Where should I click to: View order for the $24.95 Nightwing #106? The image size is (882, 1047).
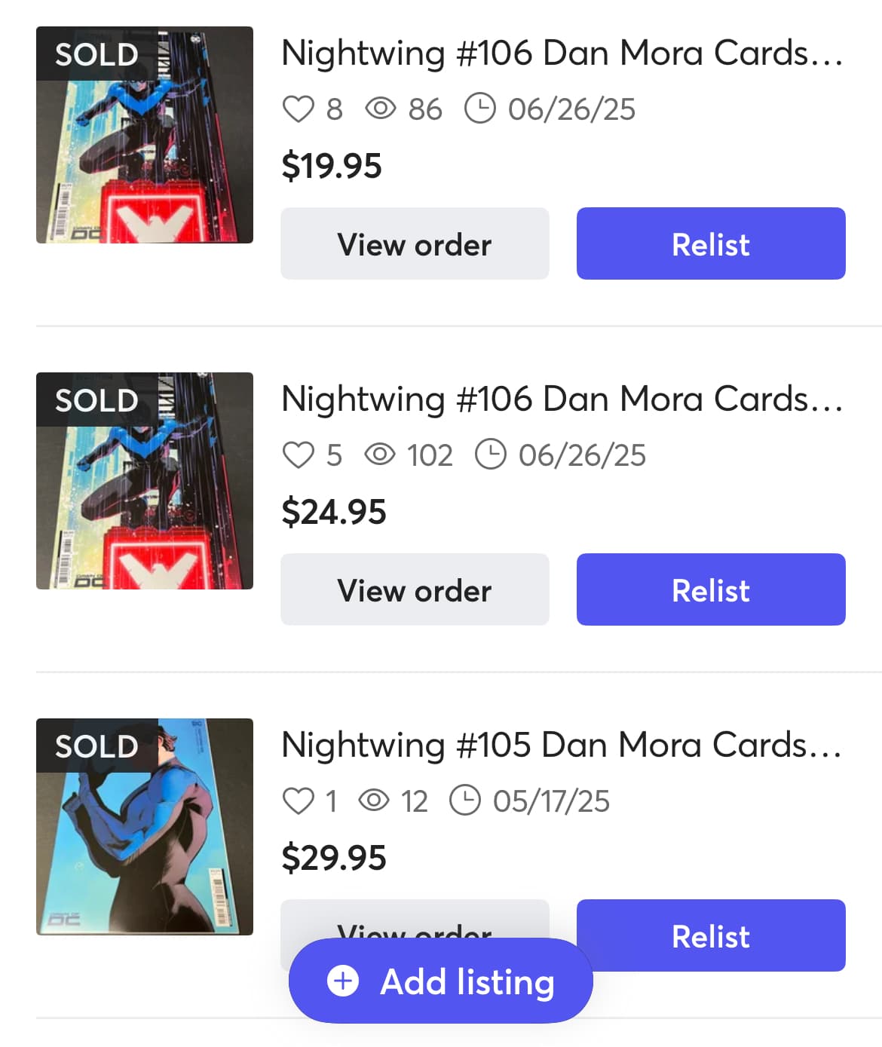point(415,589)
